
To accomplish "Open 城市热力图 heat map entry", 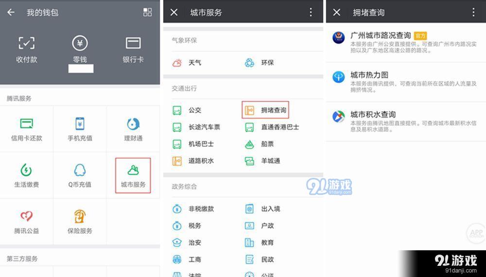I will 406,82.
